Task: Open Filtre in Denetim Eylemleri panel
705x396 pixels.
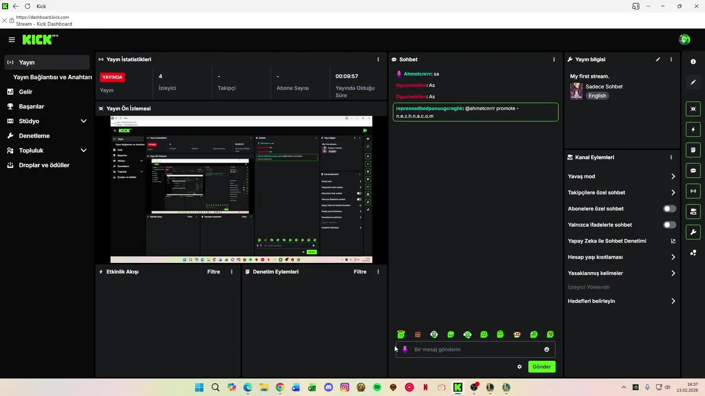Action: (360, 272)
